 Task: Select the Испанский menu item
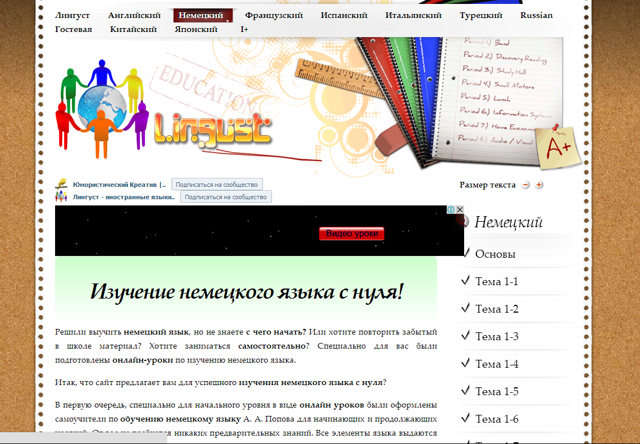[x=344, y=16]
